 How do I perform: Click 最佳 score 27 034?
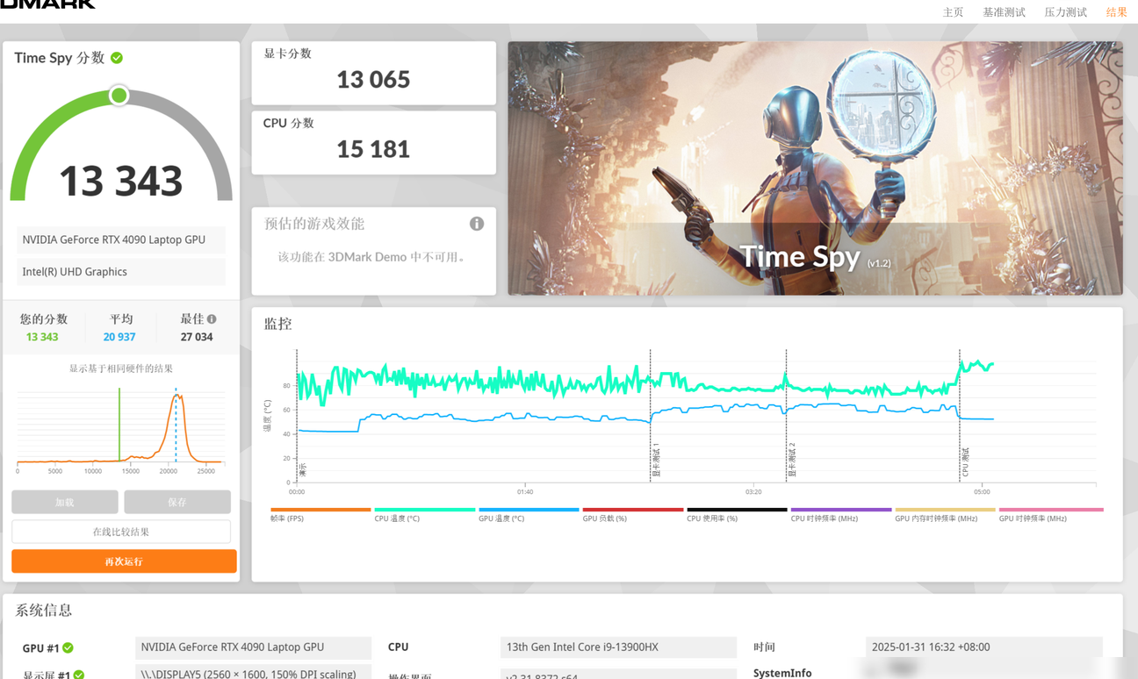pos(197,337)
